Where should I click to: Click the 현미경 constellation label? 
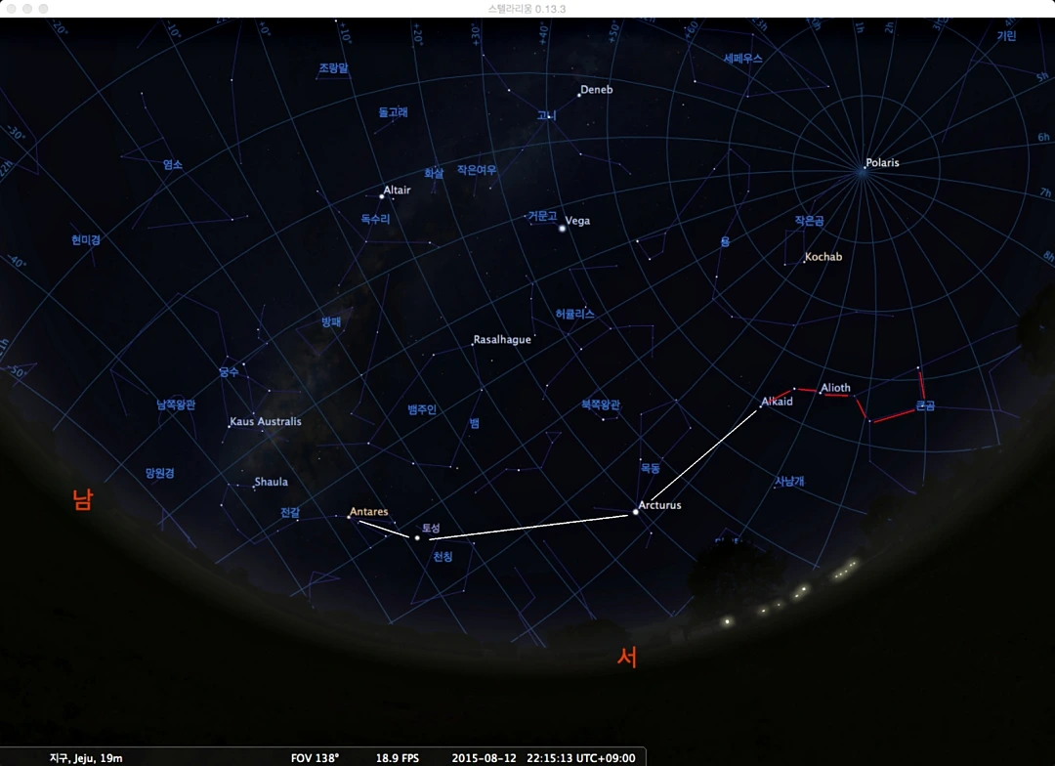(x=86, y=239)
